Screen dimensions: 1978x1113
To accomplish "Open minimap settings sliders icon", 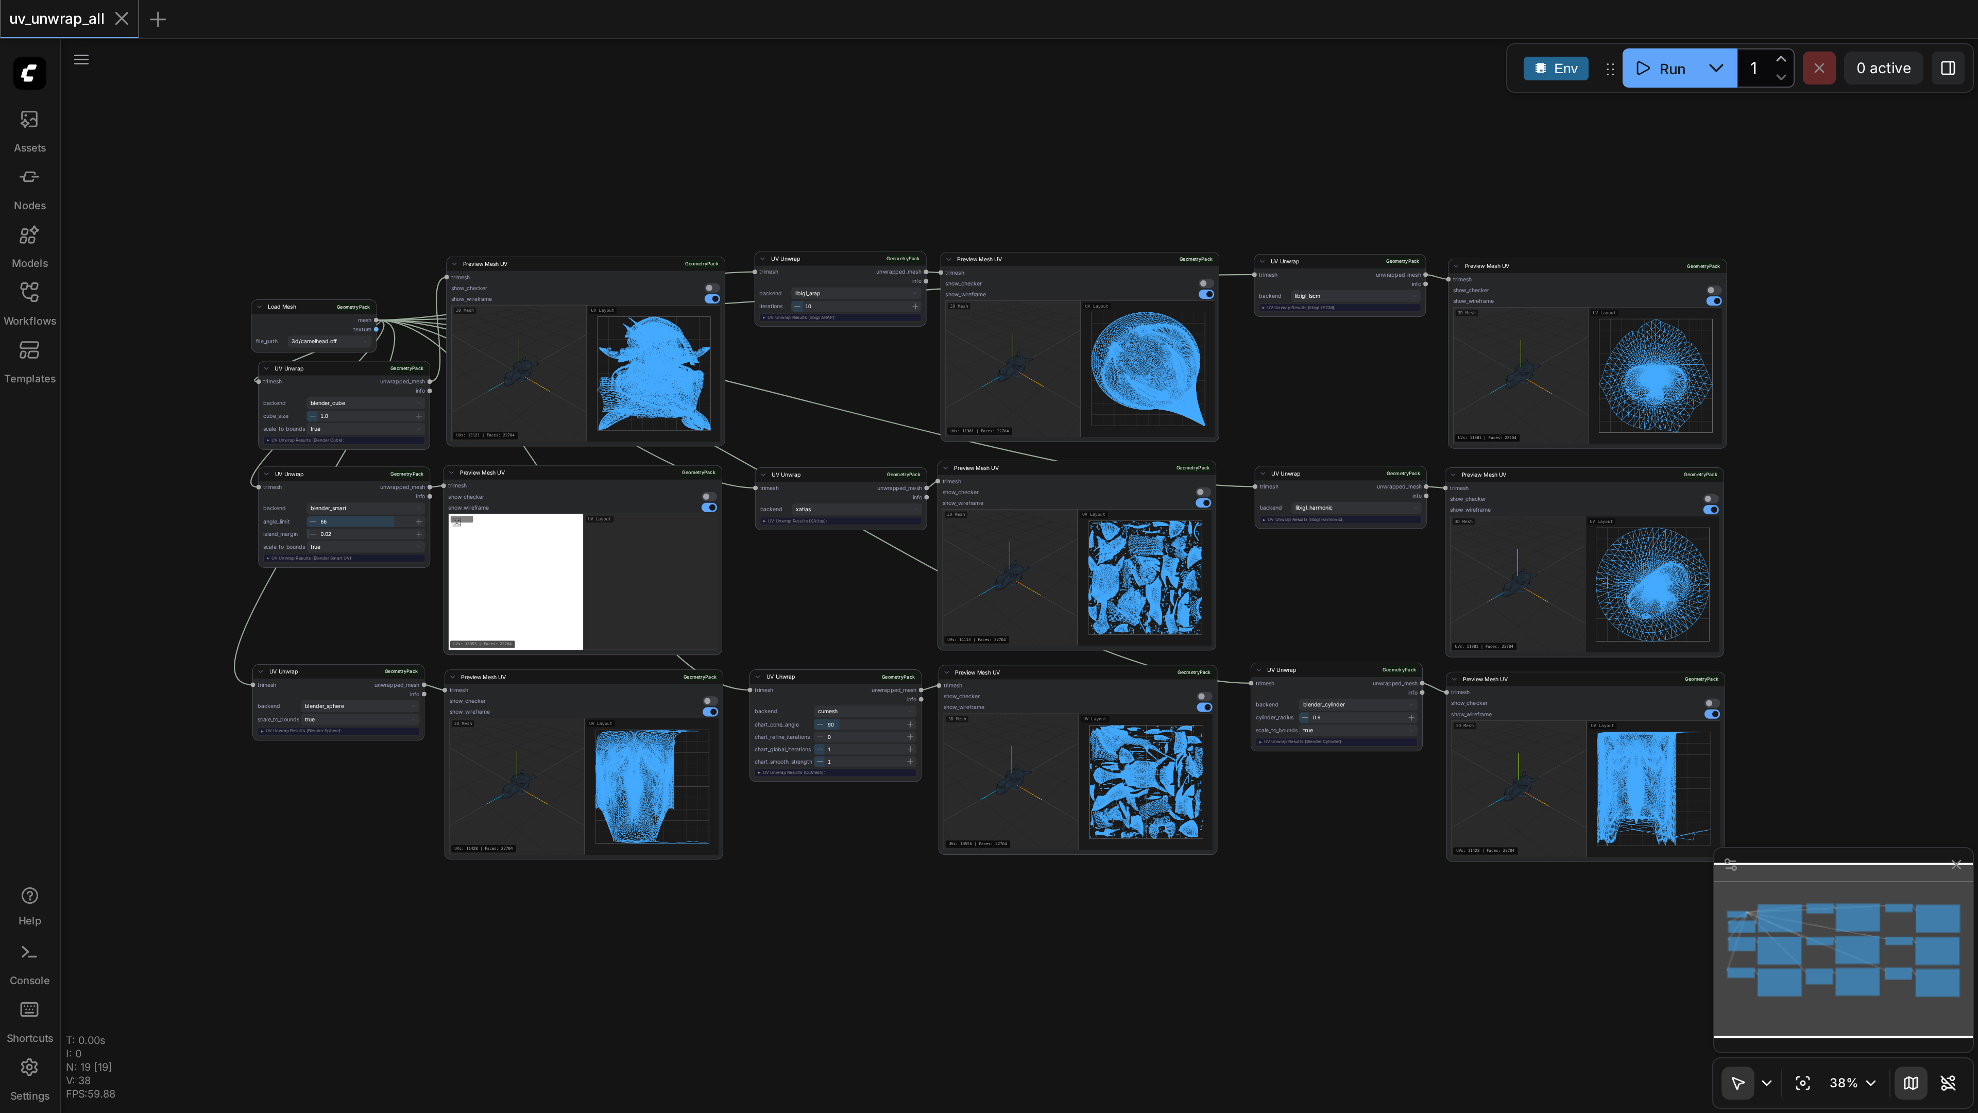I will point(1731,865).
